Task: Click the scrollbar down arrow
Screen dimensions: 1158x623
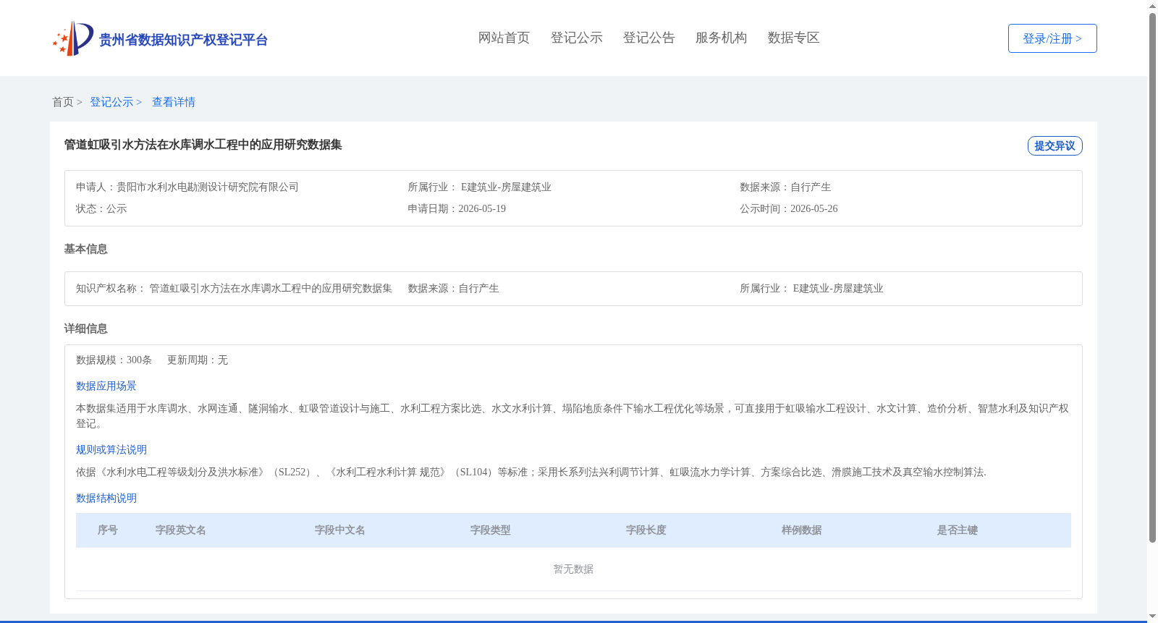Action: (1152, 617)
